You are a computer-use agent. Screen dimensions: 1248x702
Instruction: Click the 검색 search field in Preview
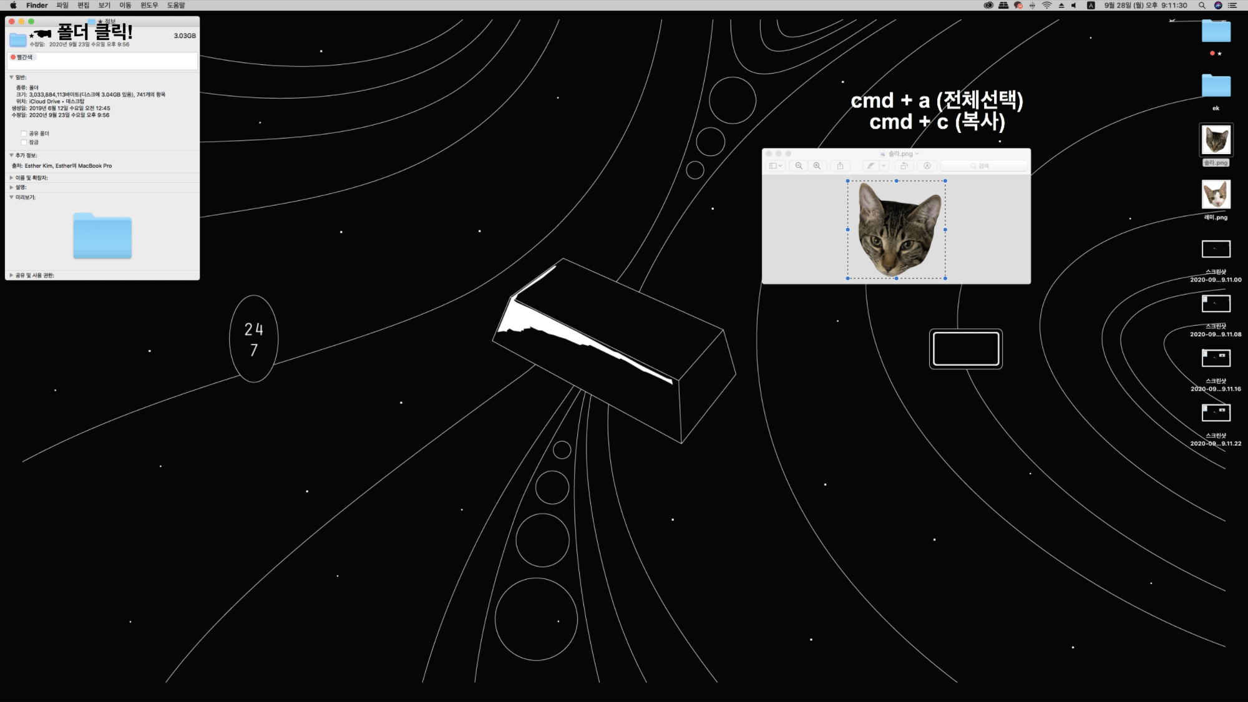point(983,166)
